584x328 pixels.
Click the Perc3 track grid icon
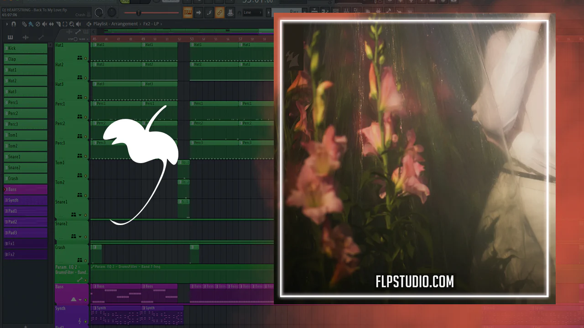tap(80, 156)
